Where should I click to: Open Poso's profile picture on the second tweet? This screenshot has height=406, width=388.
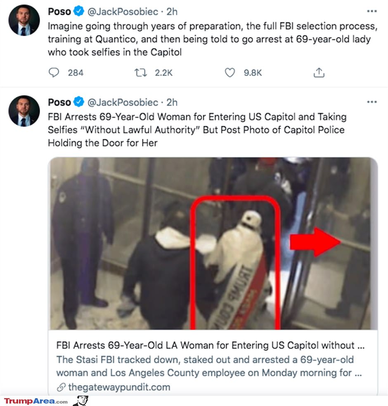click(x=24, y=111)
